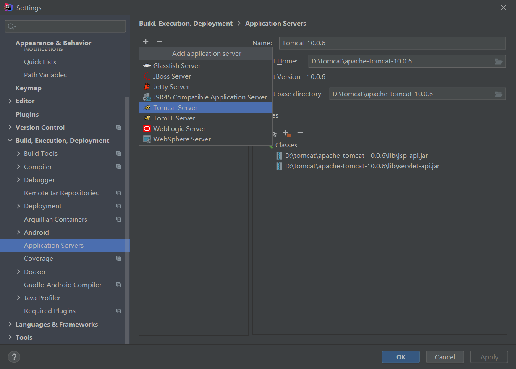The height and width of the screenshot is (369, 516).
Task: Click project-level icon beside Gradle-Android Compiler
Action: pos(118,285)
